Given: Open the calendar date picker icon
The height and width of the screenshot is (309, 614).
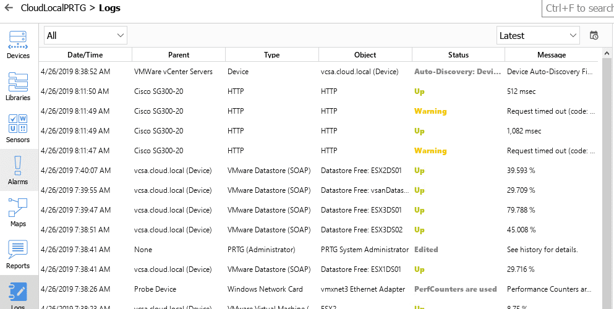Looking at the screenshot, I should pyautogui.click(x=594, y=36).
